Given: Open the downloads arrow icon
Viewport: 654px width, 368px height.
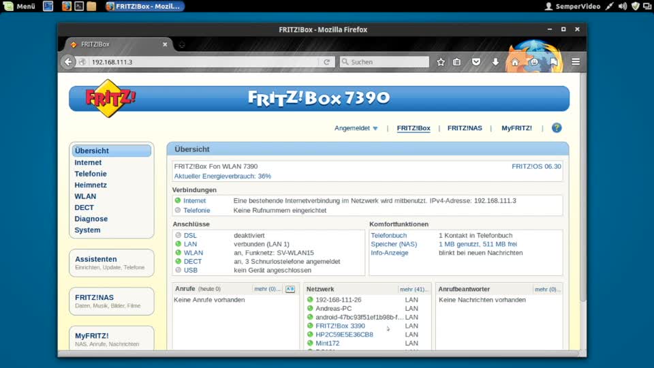Looking at the screenshot, I should [x=495, y=62].
